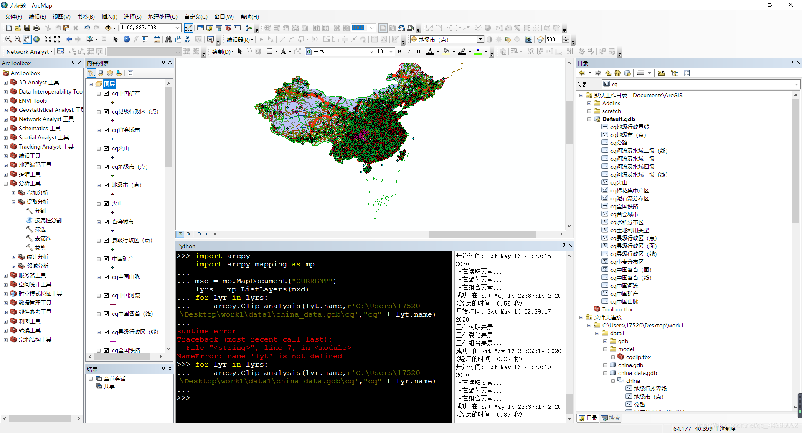Open the ArcToolbox window icon
Screen dimensions: 802x433
228,28
